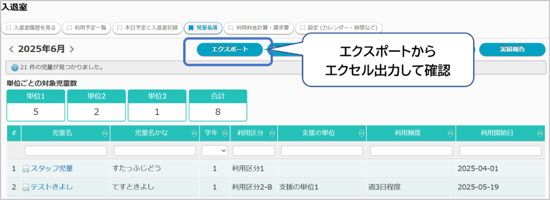Click the date 2025-05-19
Screen dimensions: 550x200
(x=478, y=187)
